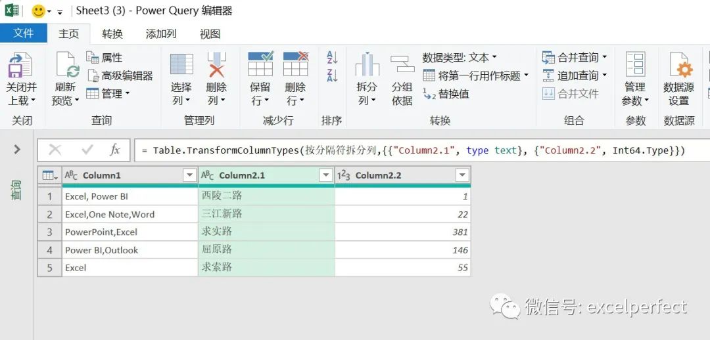710x340 pixels.
Task: Click the Group By icon (分组依据)
Action: [x=402, y=64]
